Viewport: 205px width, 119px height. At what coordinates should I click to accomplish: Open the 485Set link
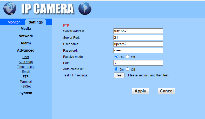26,86
